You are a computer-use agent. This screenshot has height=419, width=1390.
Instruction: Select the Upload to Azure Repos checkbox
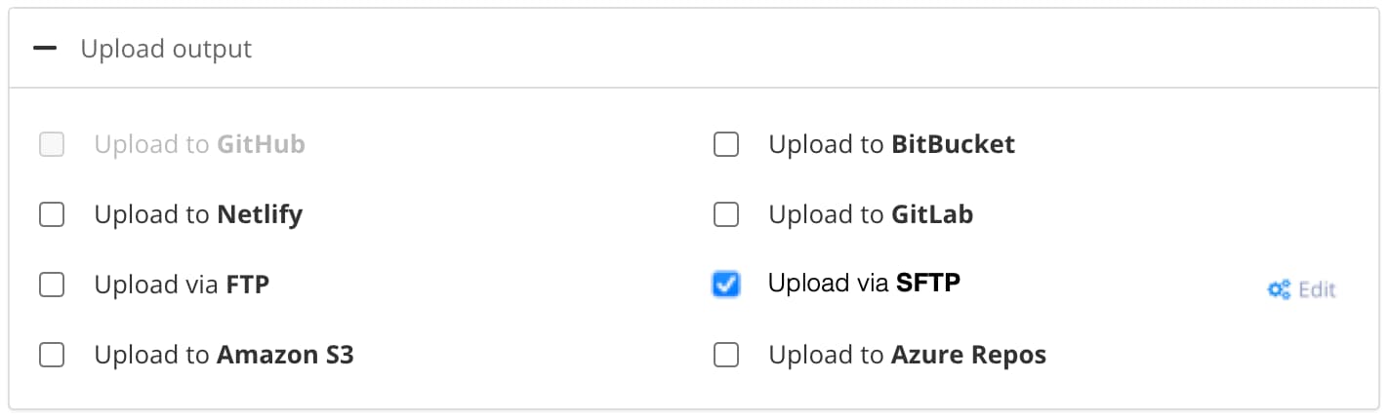tap(726, 355)
